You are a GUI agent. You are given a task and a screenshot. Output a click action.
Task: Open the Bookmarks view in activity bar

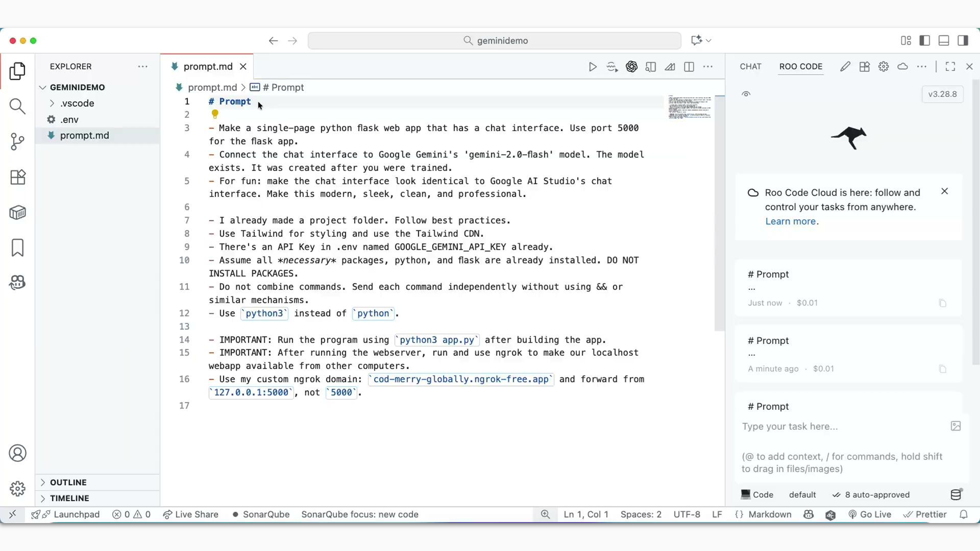pos(17,248)
